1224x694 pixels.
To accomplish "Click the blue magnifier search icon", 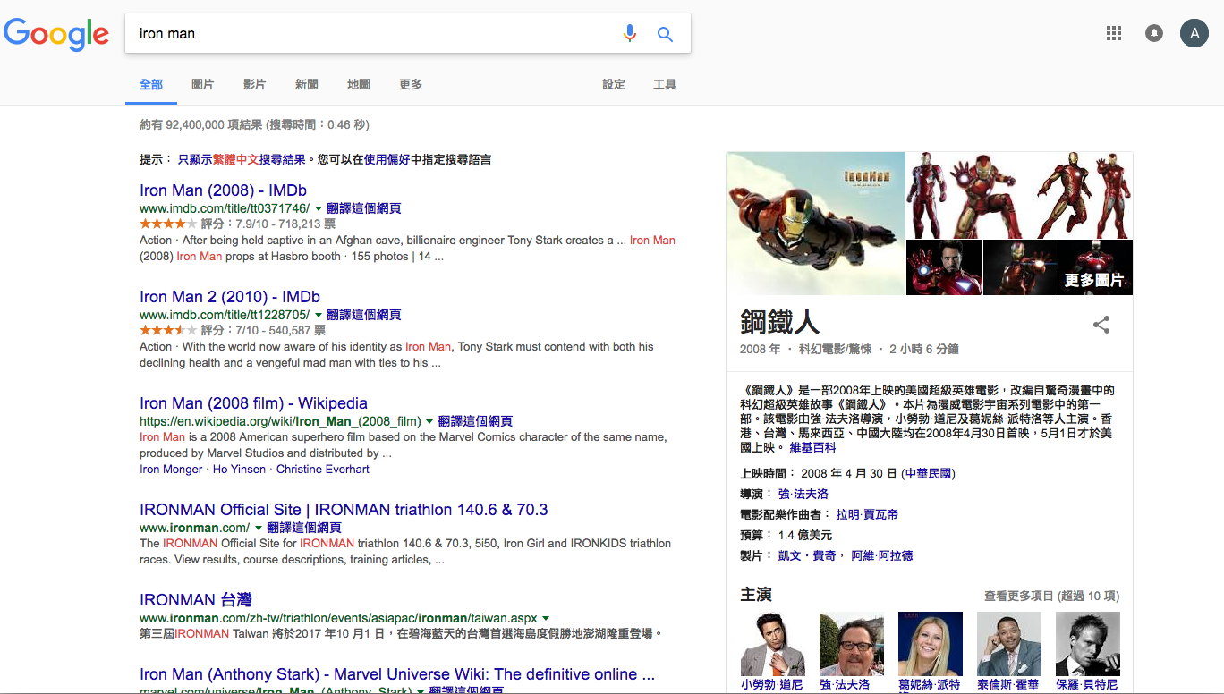I will pos(665,34).
